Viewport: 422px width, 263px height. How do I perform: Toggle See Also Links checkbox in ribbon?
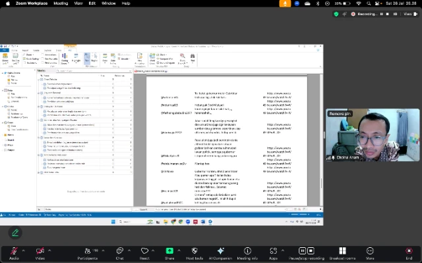point(43,59)
